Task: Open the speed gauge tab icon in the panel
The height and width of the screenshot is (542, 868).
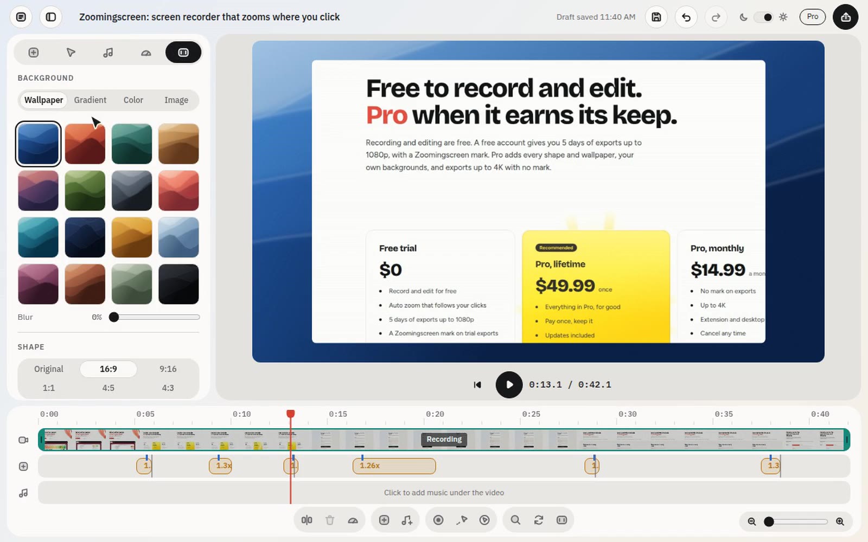Action: tap(146, 53)
